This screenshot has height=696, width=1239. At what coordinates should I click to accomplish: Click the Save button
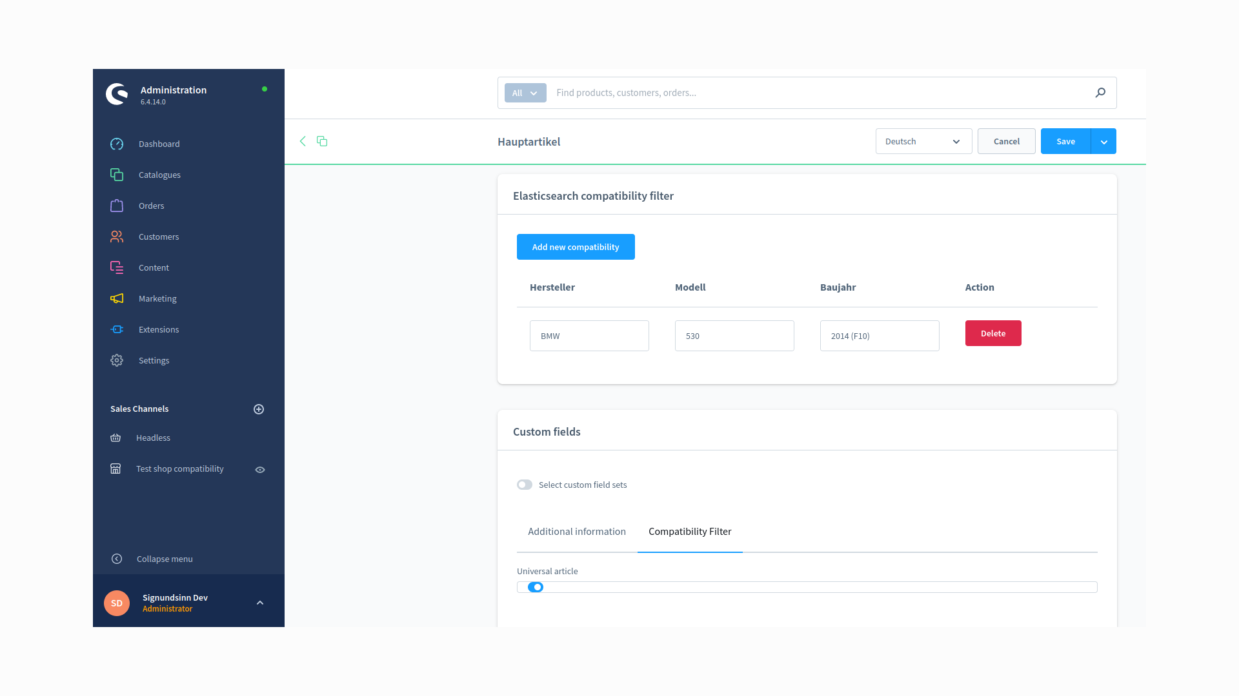(x=1065, y=141)
